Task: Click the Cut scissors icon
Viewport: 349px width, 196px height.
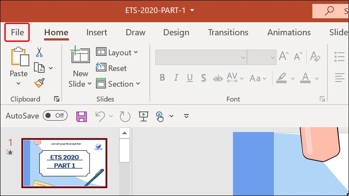Action: [39, 52]
